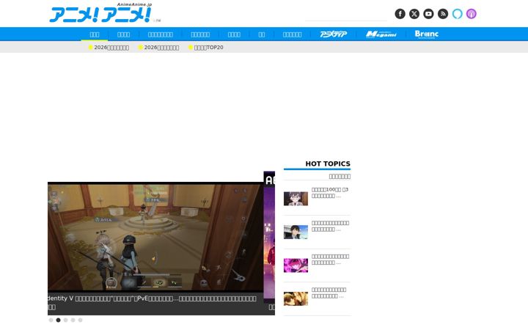Click the blue Alexa ring icon
Screen dimensions: 528x330
tap(457, 14)
